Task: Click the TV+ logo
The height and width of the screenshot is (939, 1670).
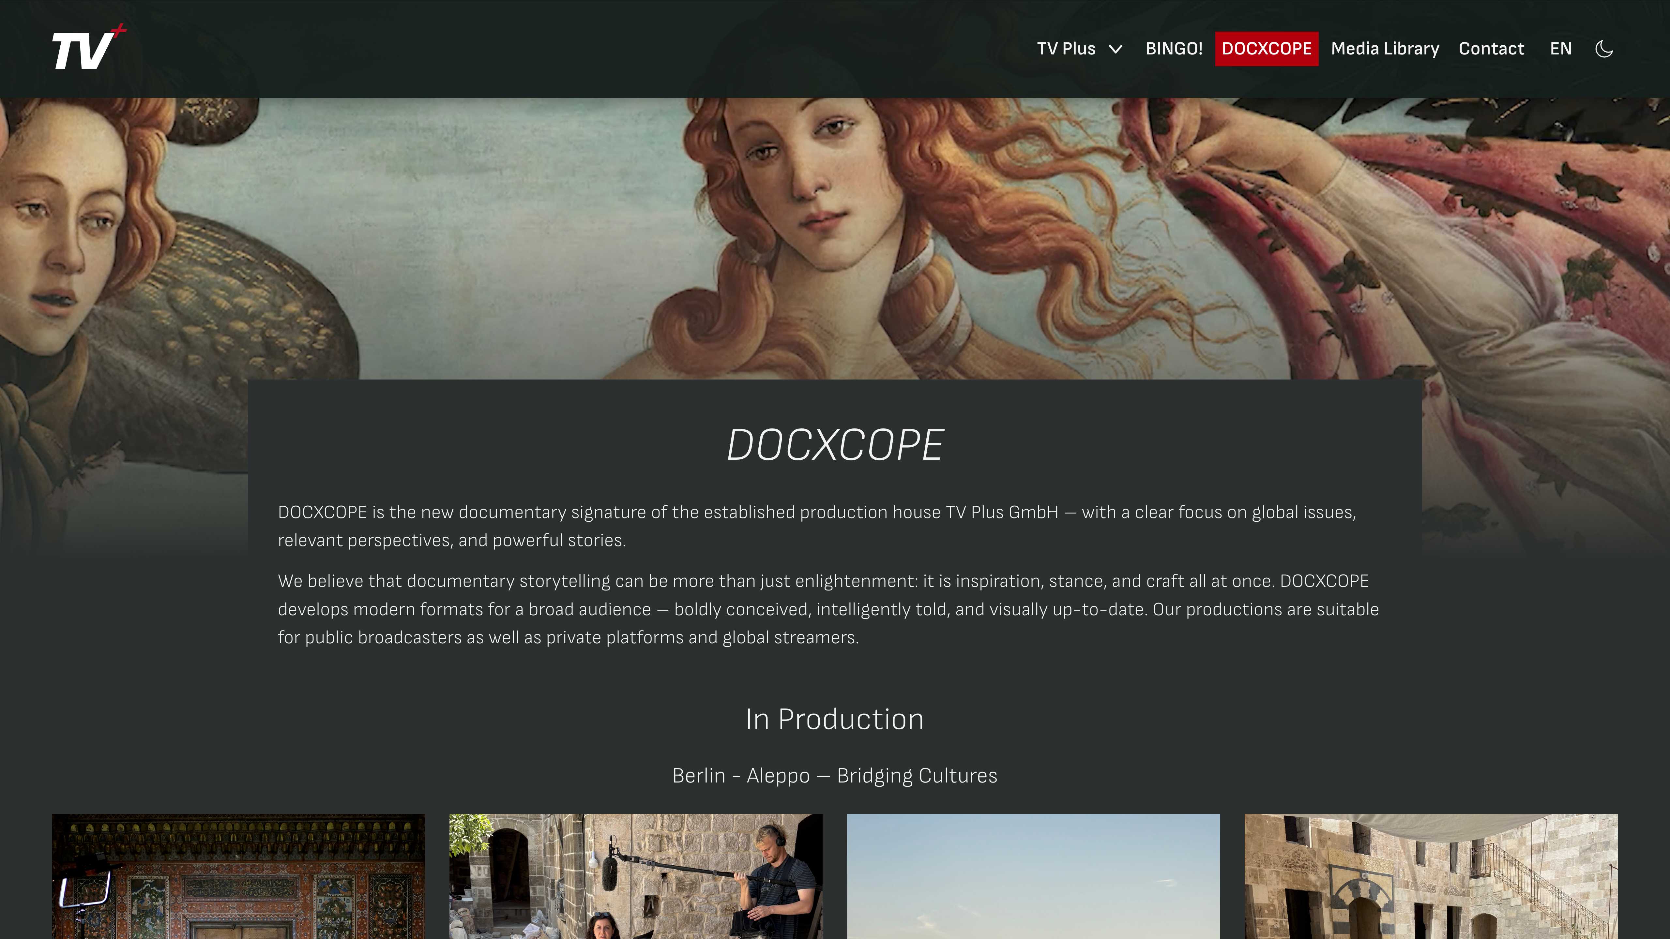Action: click(89, 47)
